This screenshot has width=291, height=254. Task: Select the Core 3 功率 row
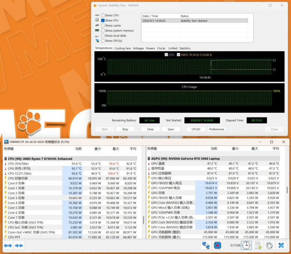(71, 198)
